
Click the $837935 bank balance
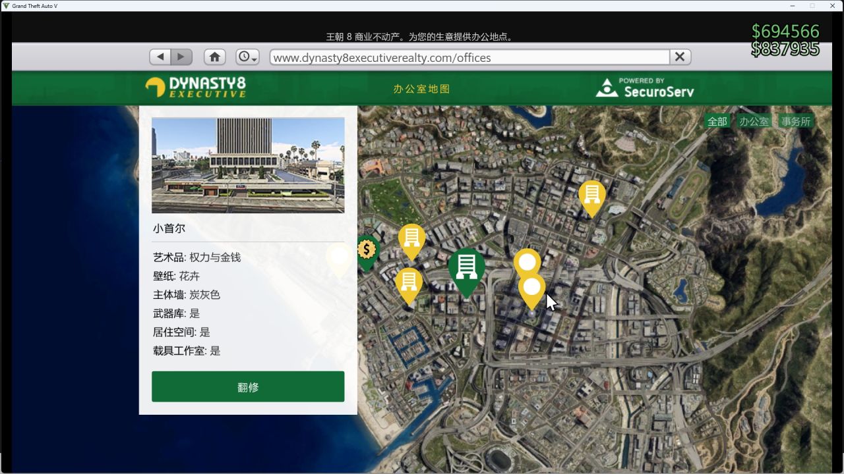pos(785,49)
